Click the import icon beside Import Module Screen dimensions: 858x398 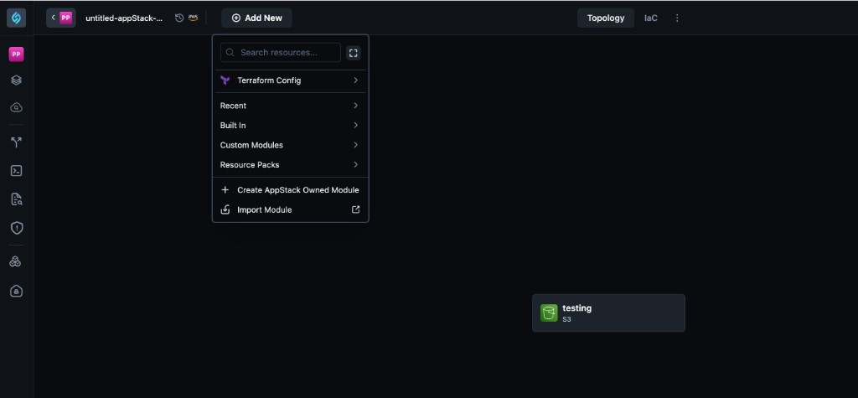225,209
